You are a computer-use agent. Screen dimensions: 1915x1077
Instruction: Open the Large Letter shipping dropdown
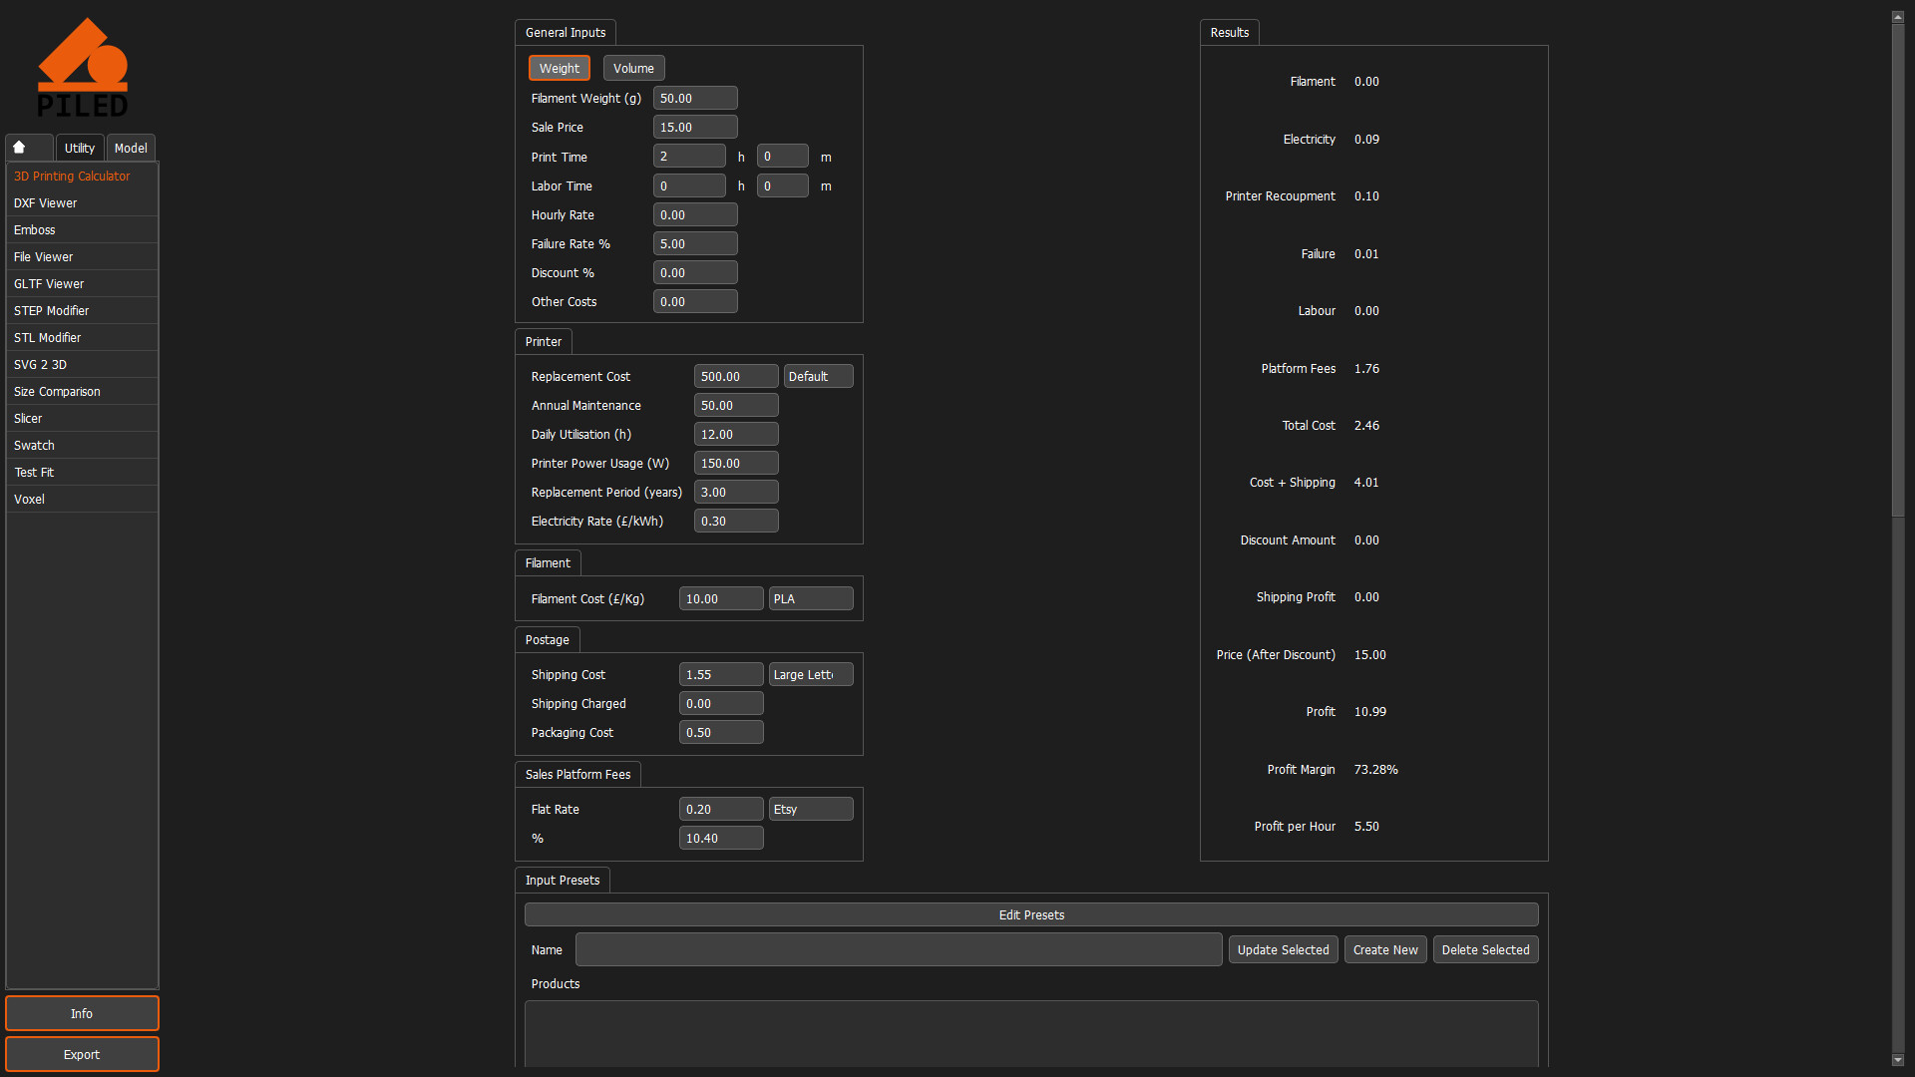(x=810, y=674)
